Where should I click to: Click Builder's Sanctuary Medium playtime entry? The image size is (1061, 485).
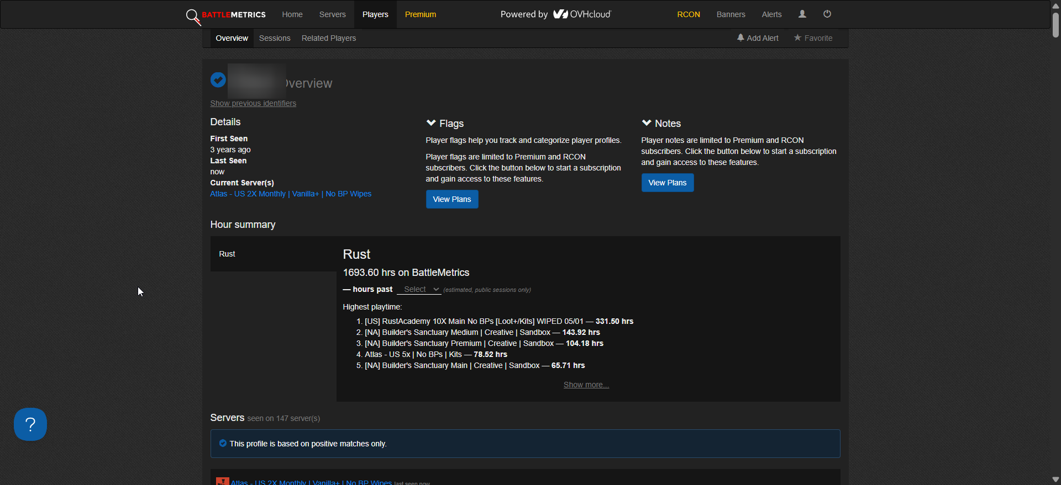[482, 332]
